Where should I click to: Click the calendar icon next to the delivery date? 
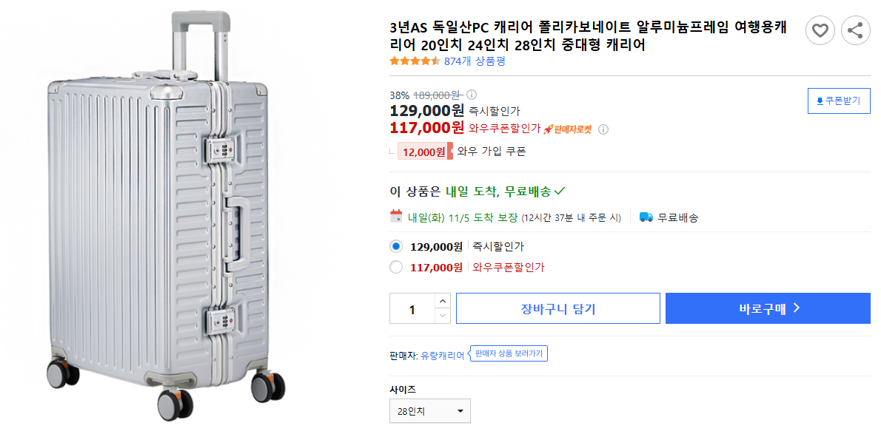(395, 217)
